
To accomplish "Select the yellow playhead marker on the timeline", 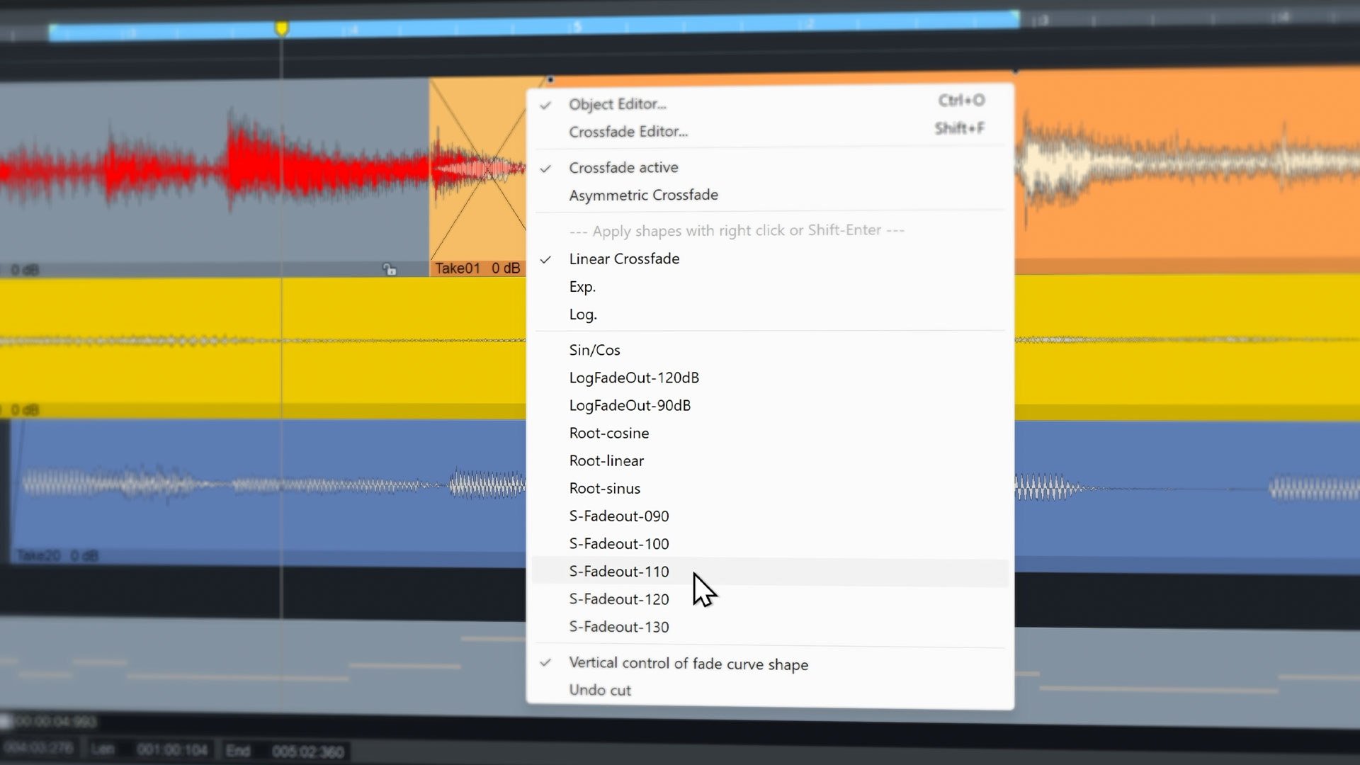I will [282, 27].
